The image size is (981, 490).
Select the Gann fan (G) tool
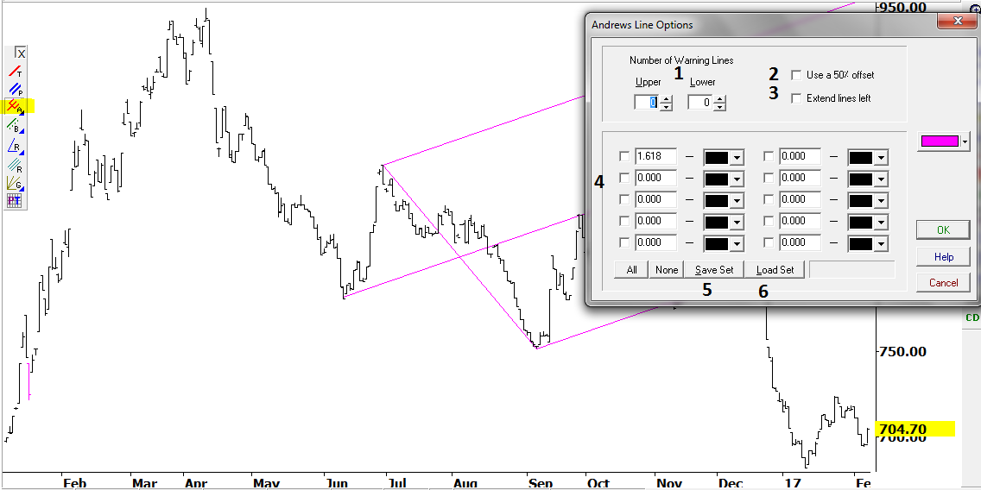(15, 183)
